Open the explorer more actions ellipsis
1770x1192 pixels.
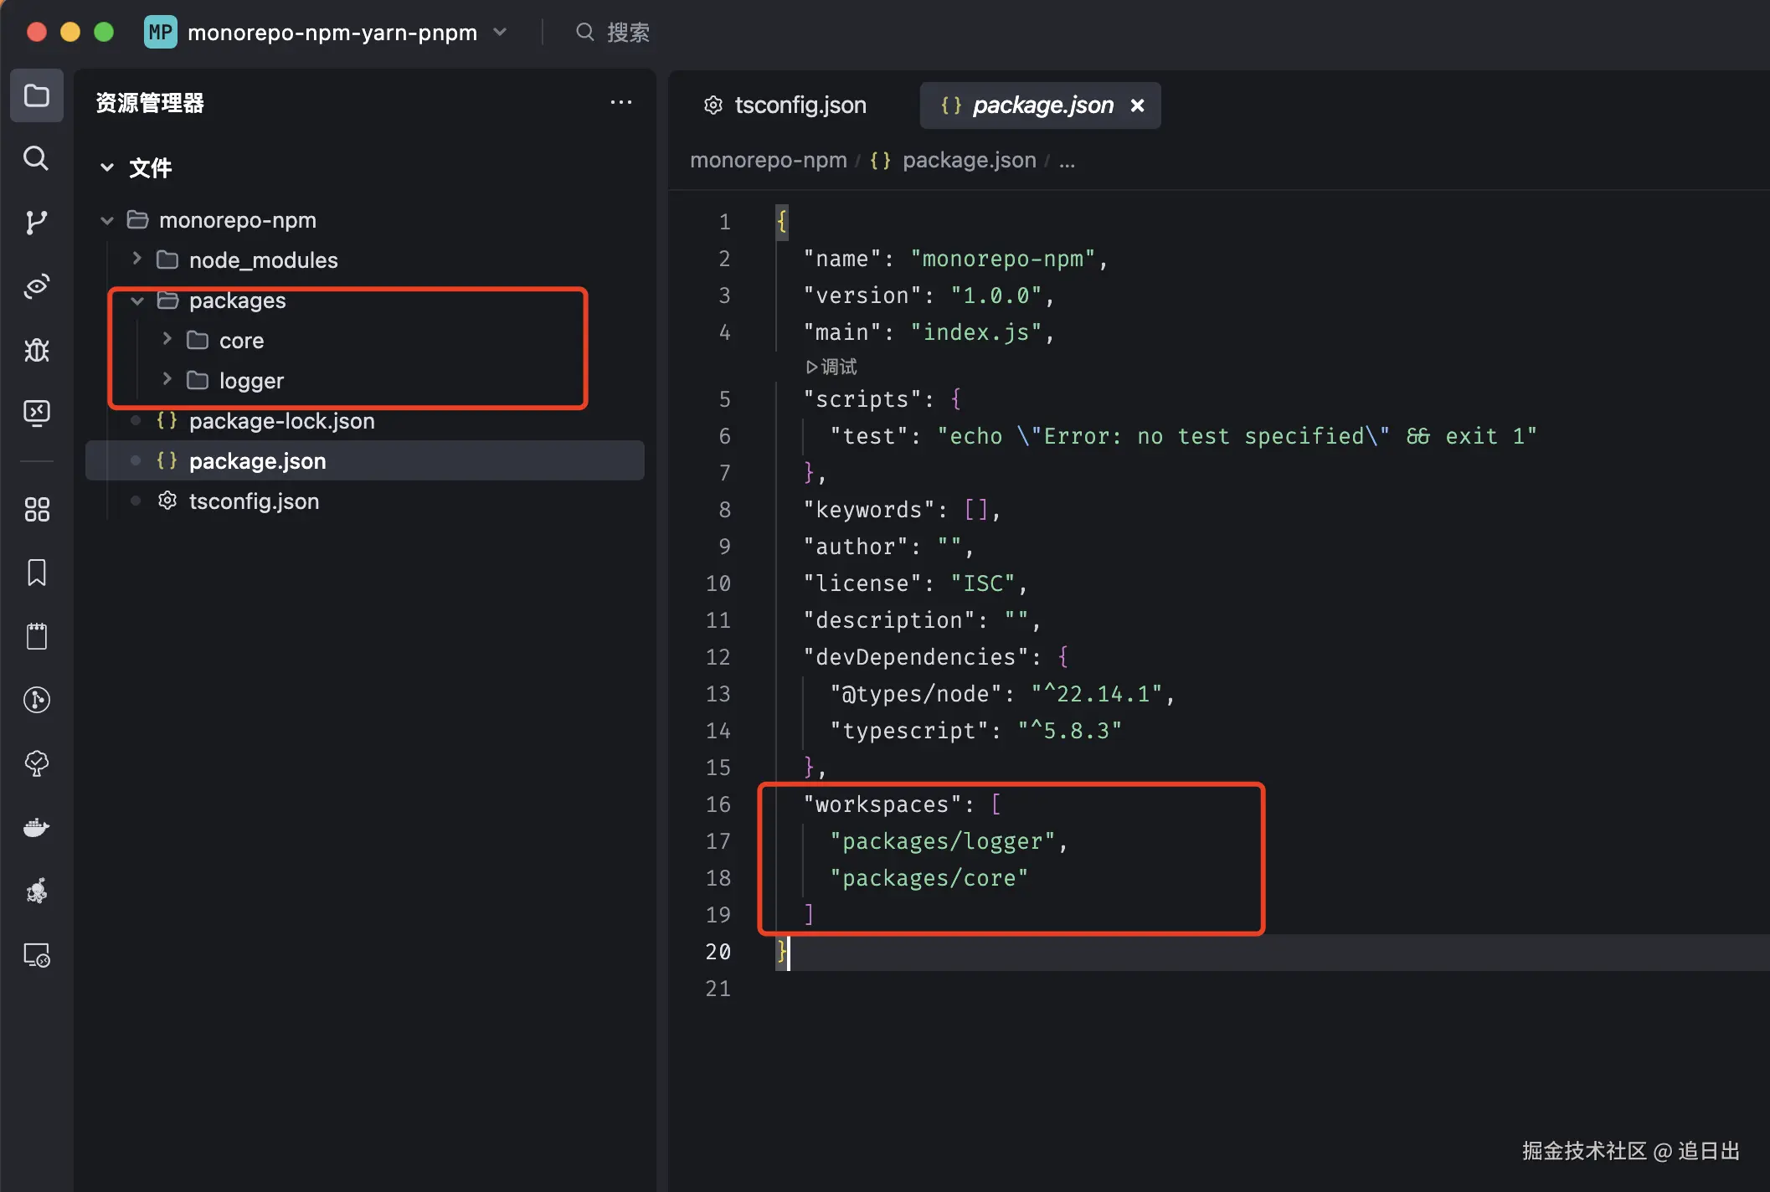pyautogui.click(x=620, y=103)
